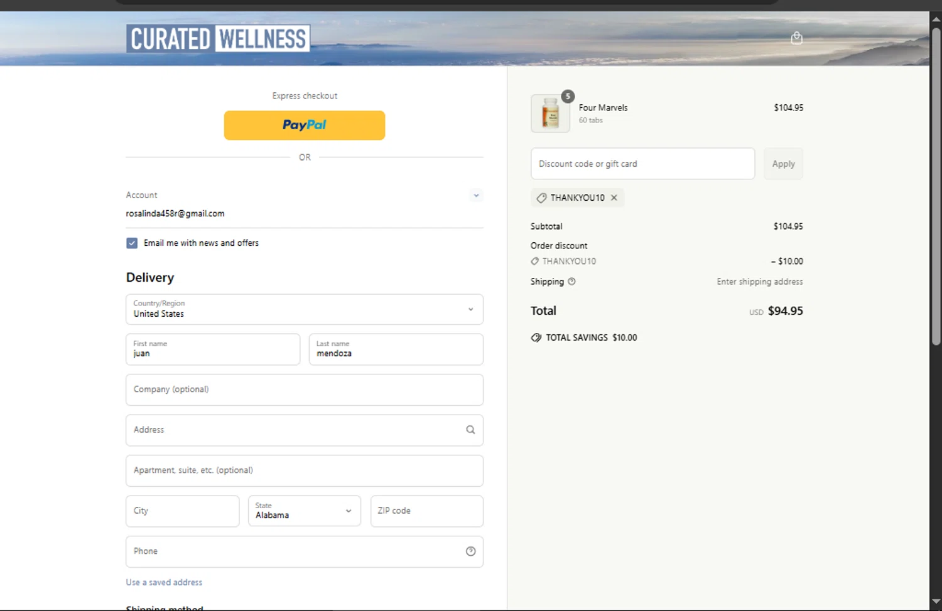Click the Address input field

pos(305,430)
